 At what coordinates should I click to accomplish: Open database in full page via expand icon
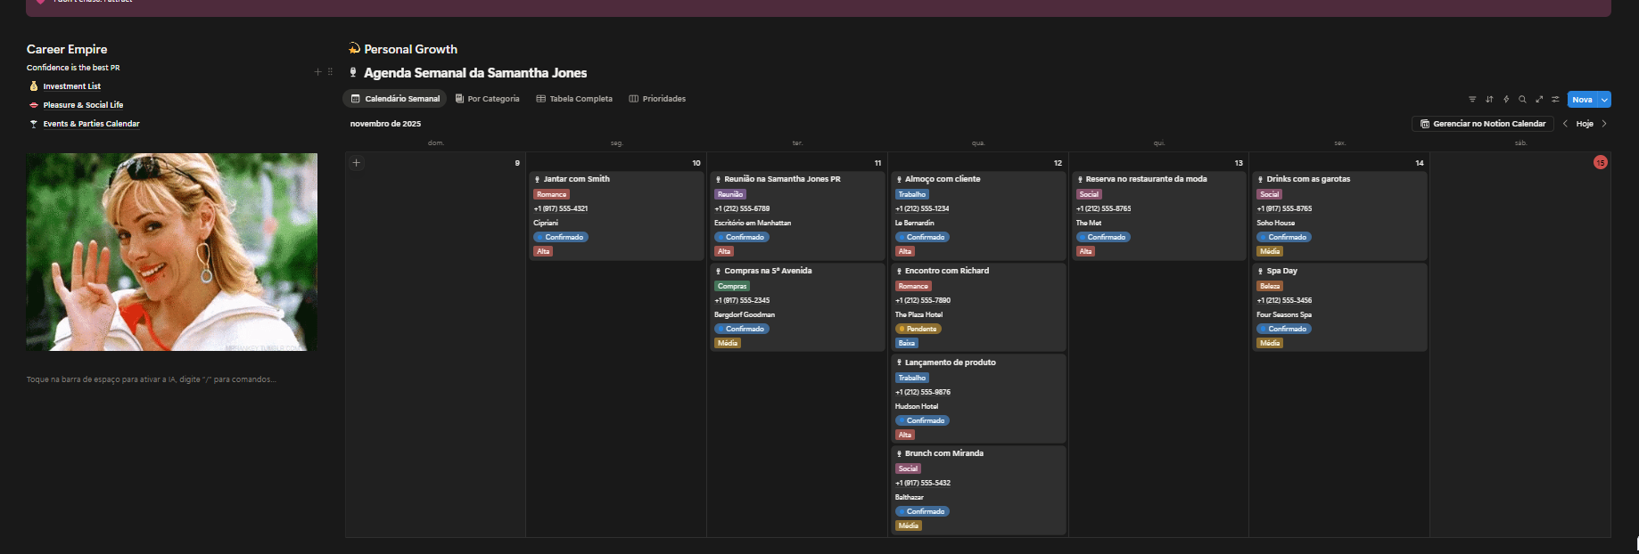tap(1539, 100)
